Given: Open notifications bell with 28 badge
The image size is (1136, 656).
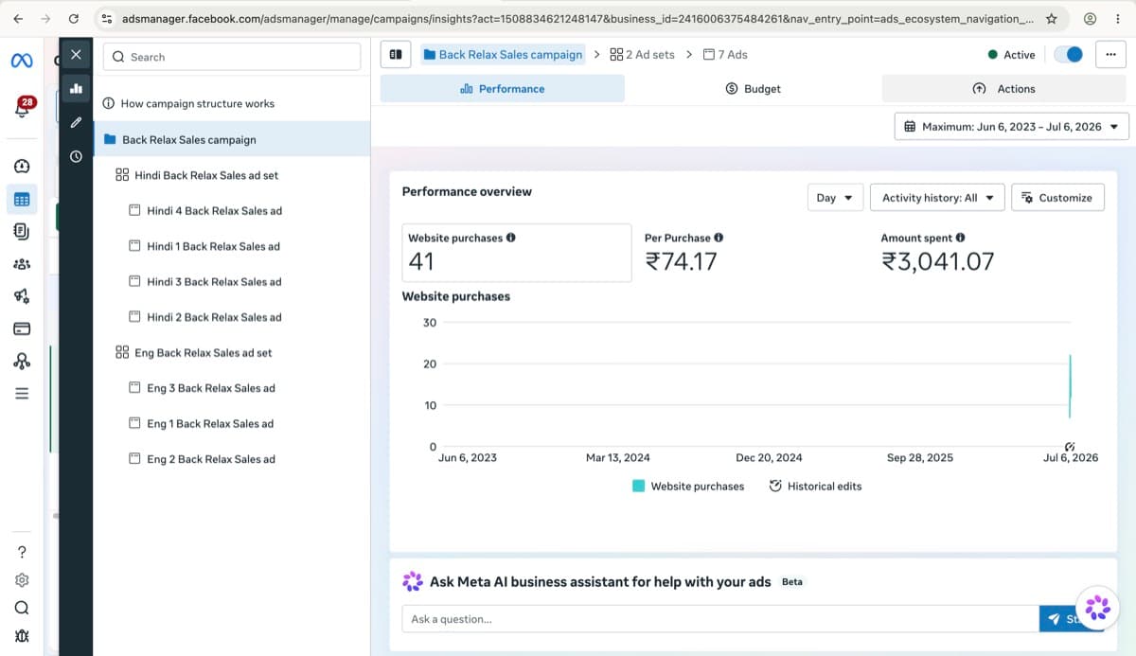Looking at the screenshot, I should point(23,107).
